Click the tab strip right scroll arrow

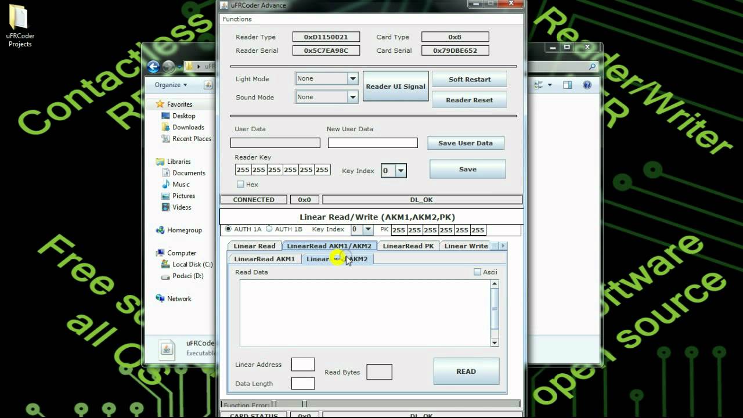[x=503, y=246]
